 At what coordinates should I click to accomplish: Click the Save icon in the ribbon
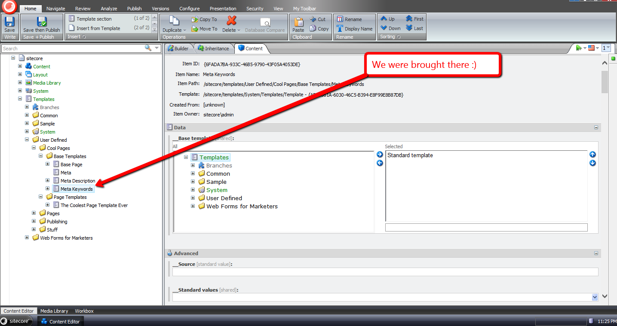pos(9,21)
